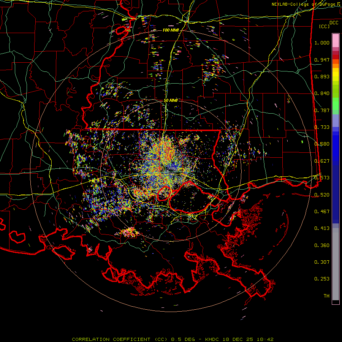Click the 100 NMI range ring label
The height and width of the screenshot is (342, 342).
tap(170, 30)
